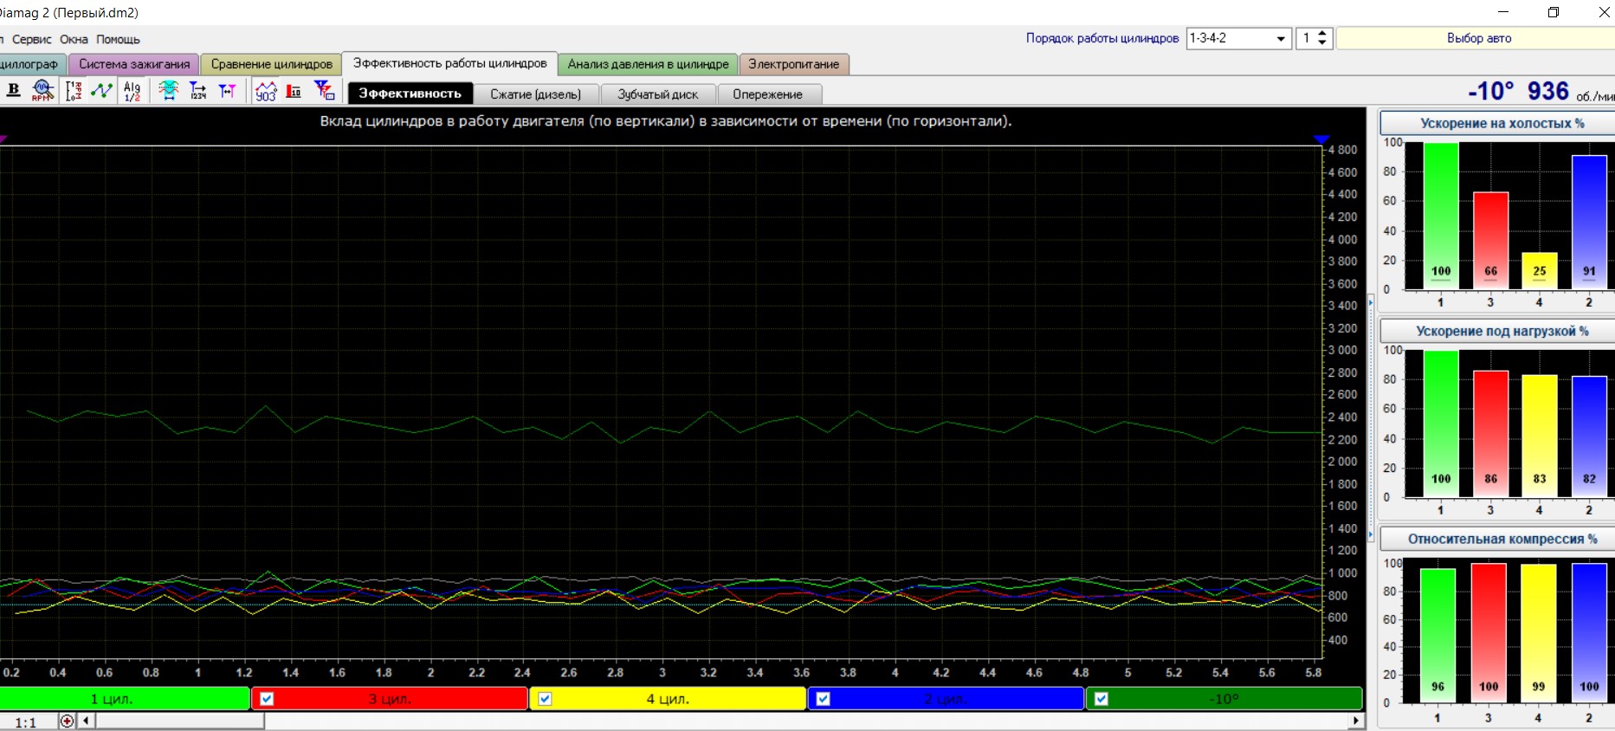The height and width of the screenshot is (731, 1615).
Task: Click the Ускорение на холостых % header
Action: [1497, 123]
